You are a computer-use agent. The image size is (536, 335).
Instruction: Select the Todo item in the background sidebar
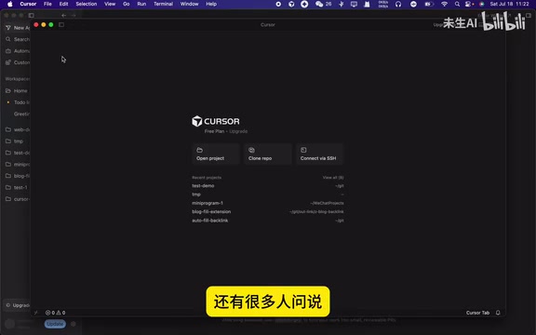point(17,102)
